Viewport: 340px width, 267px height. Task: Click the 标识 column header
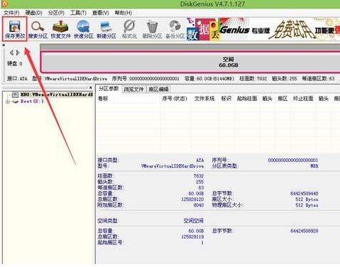pos(226,99)
